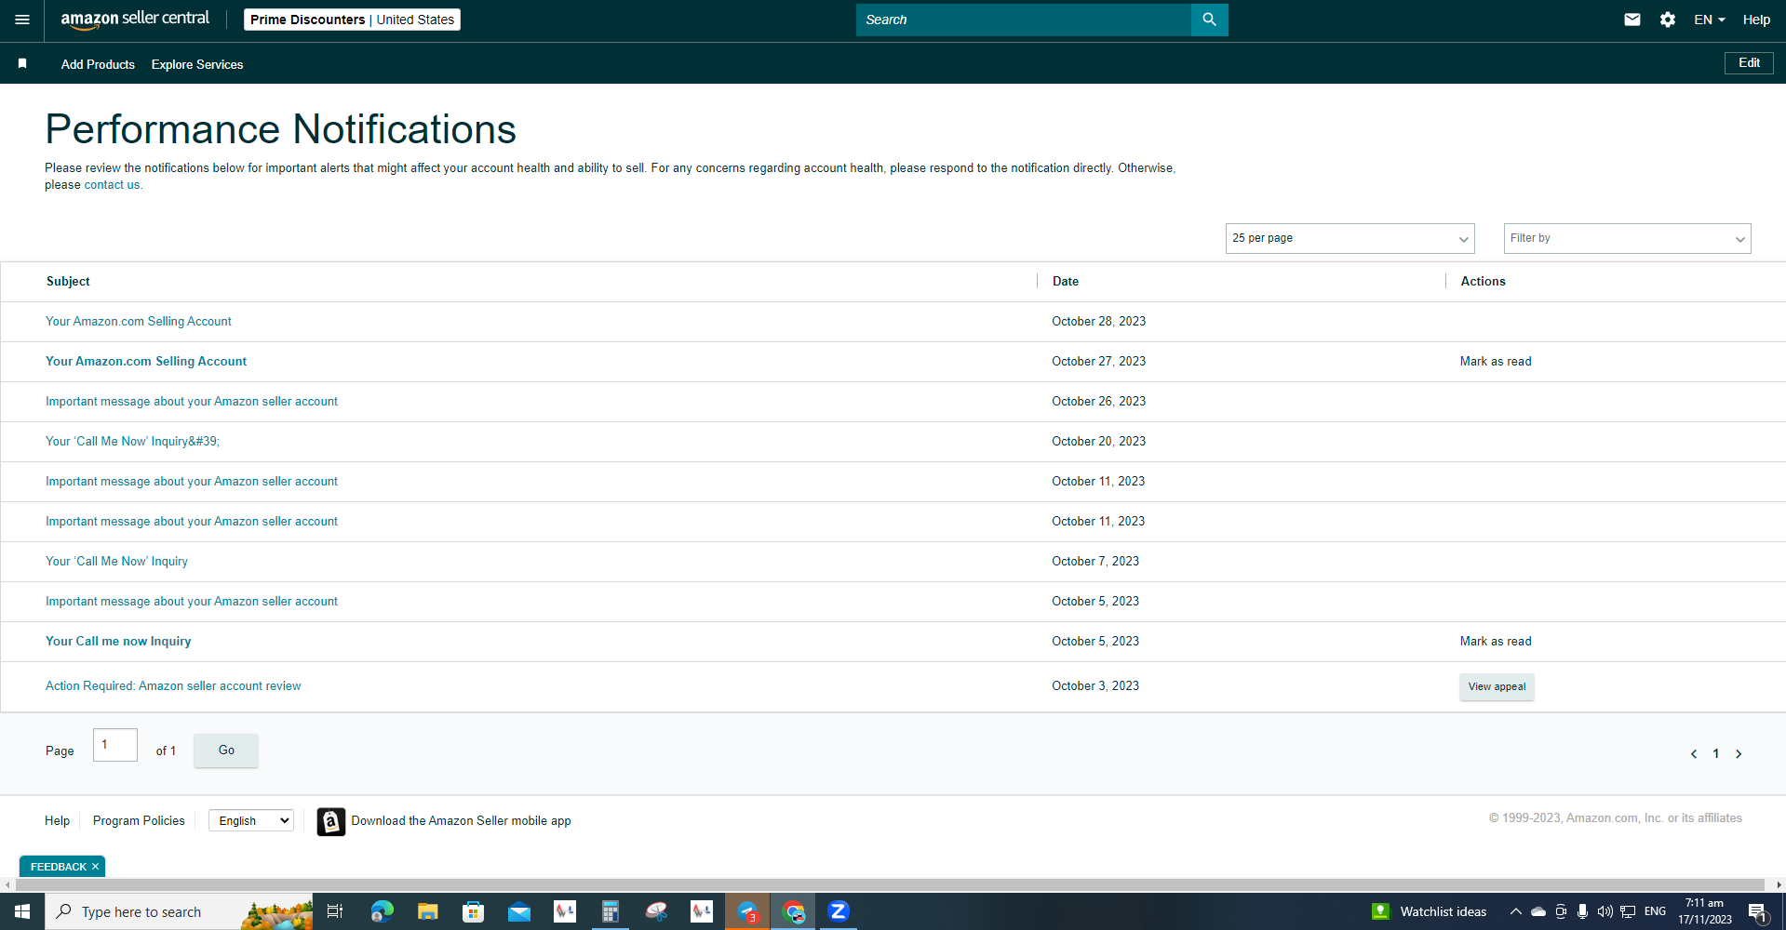The image size is (1786, 930).
Task: Click the Prime Discounters account switcher
Action: pos(352,20)
